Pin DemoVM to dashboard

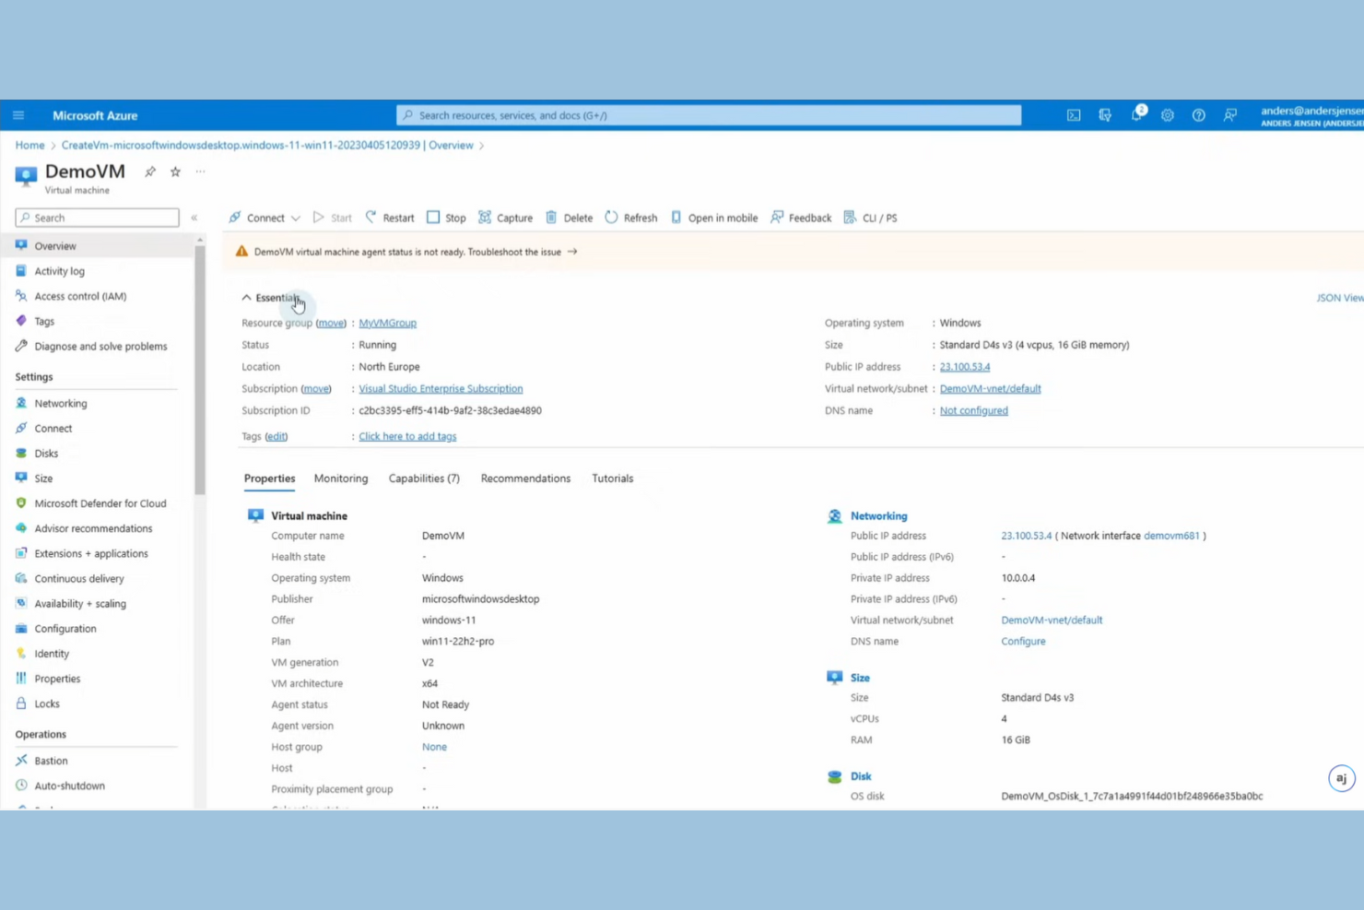pyautogui.click(x=150, y=171)
